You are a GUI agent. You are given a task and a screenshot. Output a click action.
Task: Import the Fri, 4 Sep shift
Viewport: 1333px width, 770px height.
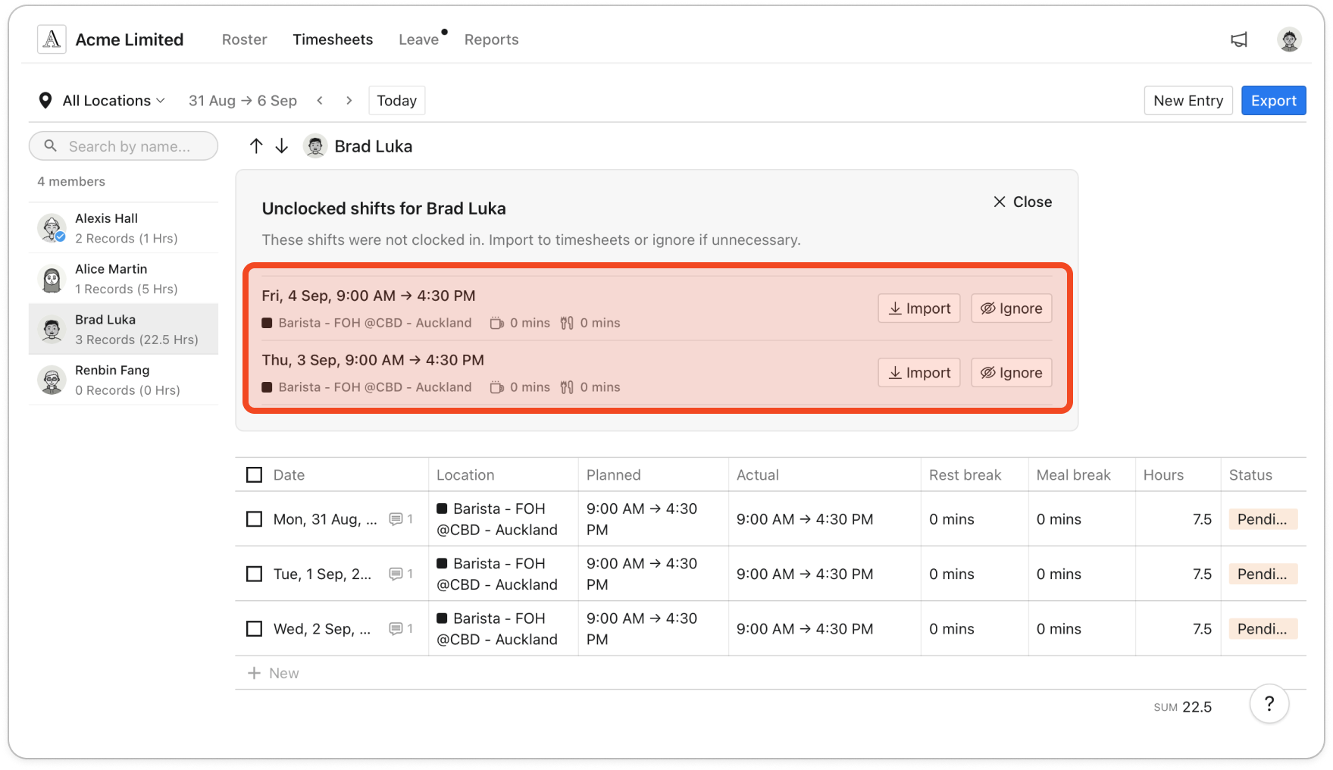919,308
